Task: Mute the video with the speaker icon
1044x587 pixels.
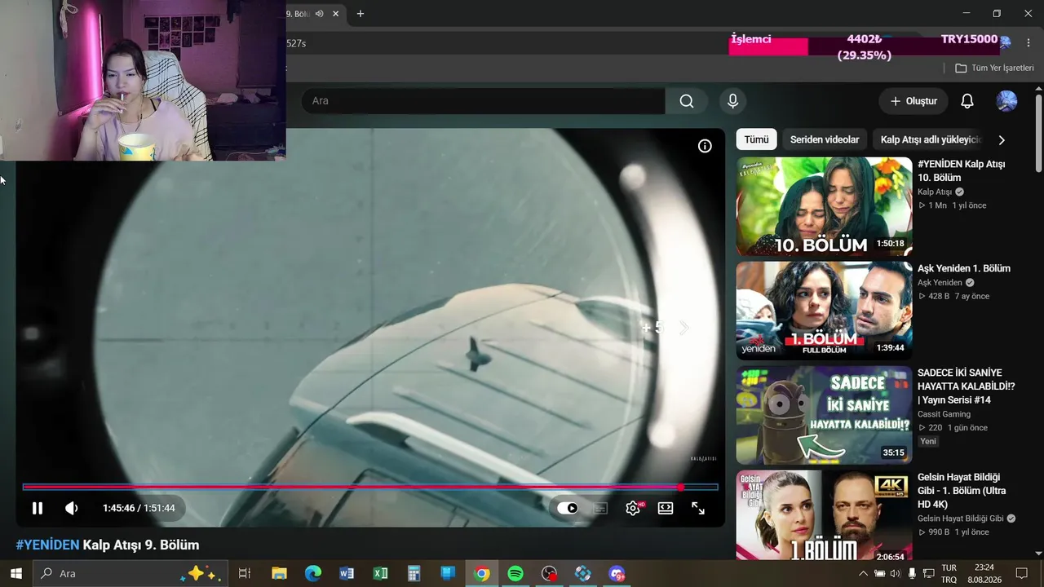Action: click(72, 508)
